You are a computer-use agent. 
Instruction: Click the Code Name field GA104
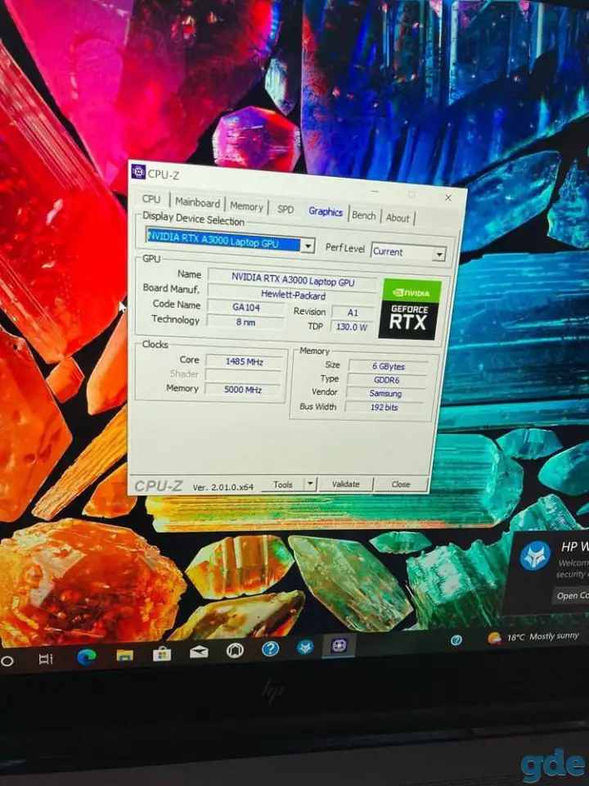click(x=246, y=307)
